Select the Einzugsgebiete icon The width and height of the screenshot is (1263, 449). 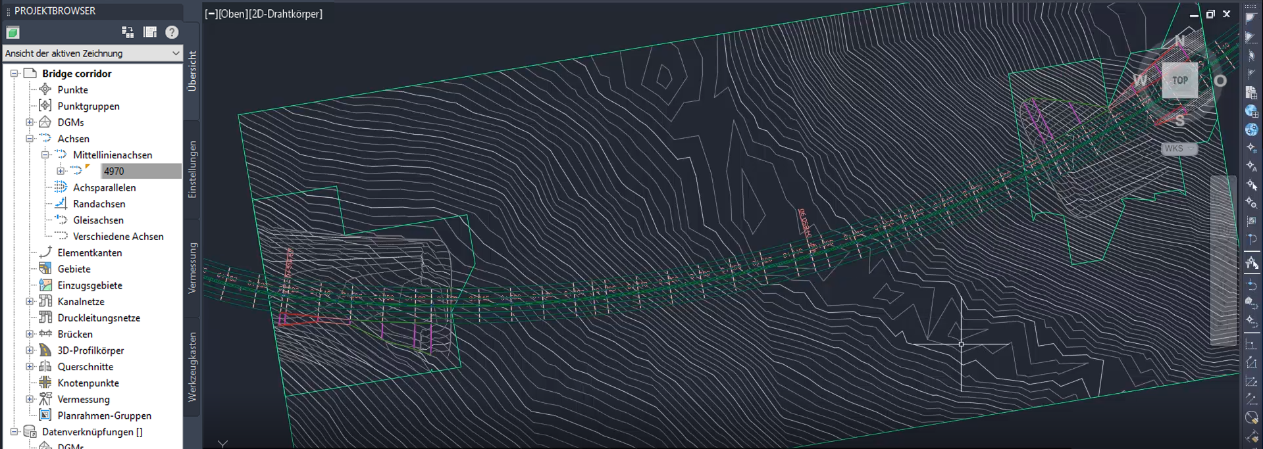(x=45, y=285)
